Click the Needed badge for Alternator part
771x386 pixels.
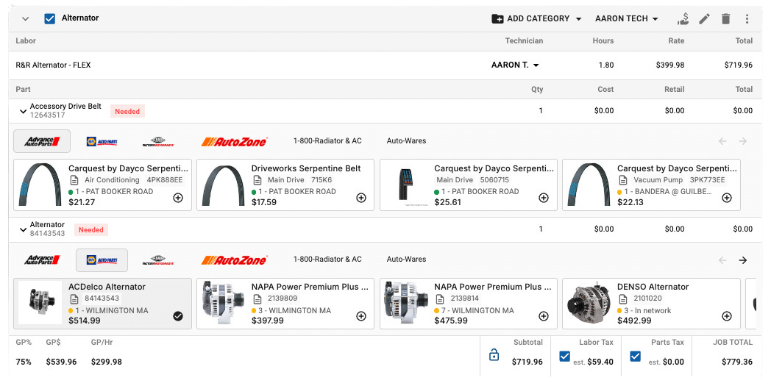coord(91,229)
